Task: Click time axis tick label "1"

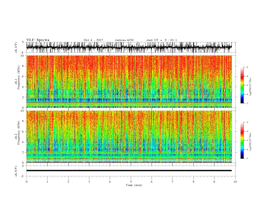Action: (x=48, y=182)
